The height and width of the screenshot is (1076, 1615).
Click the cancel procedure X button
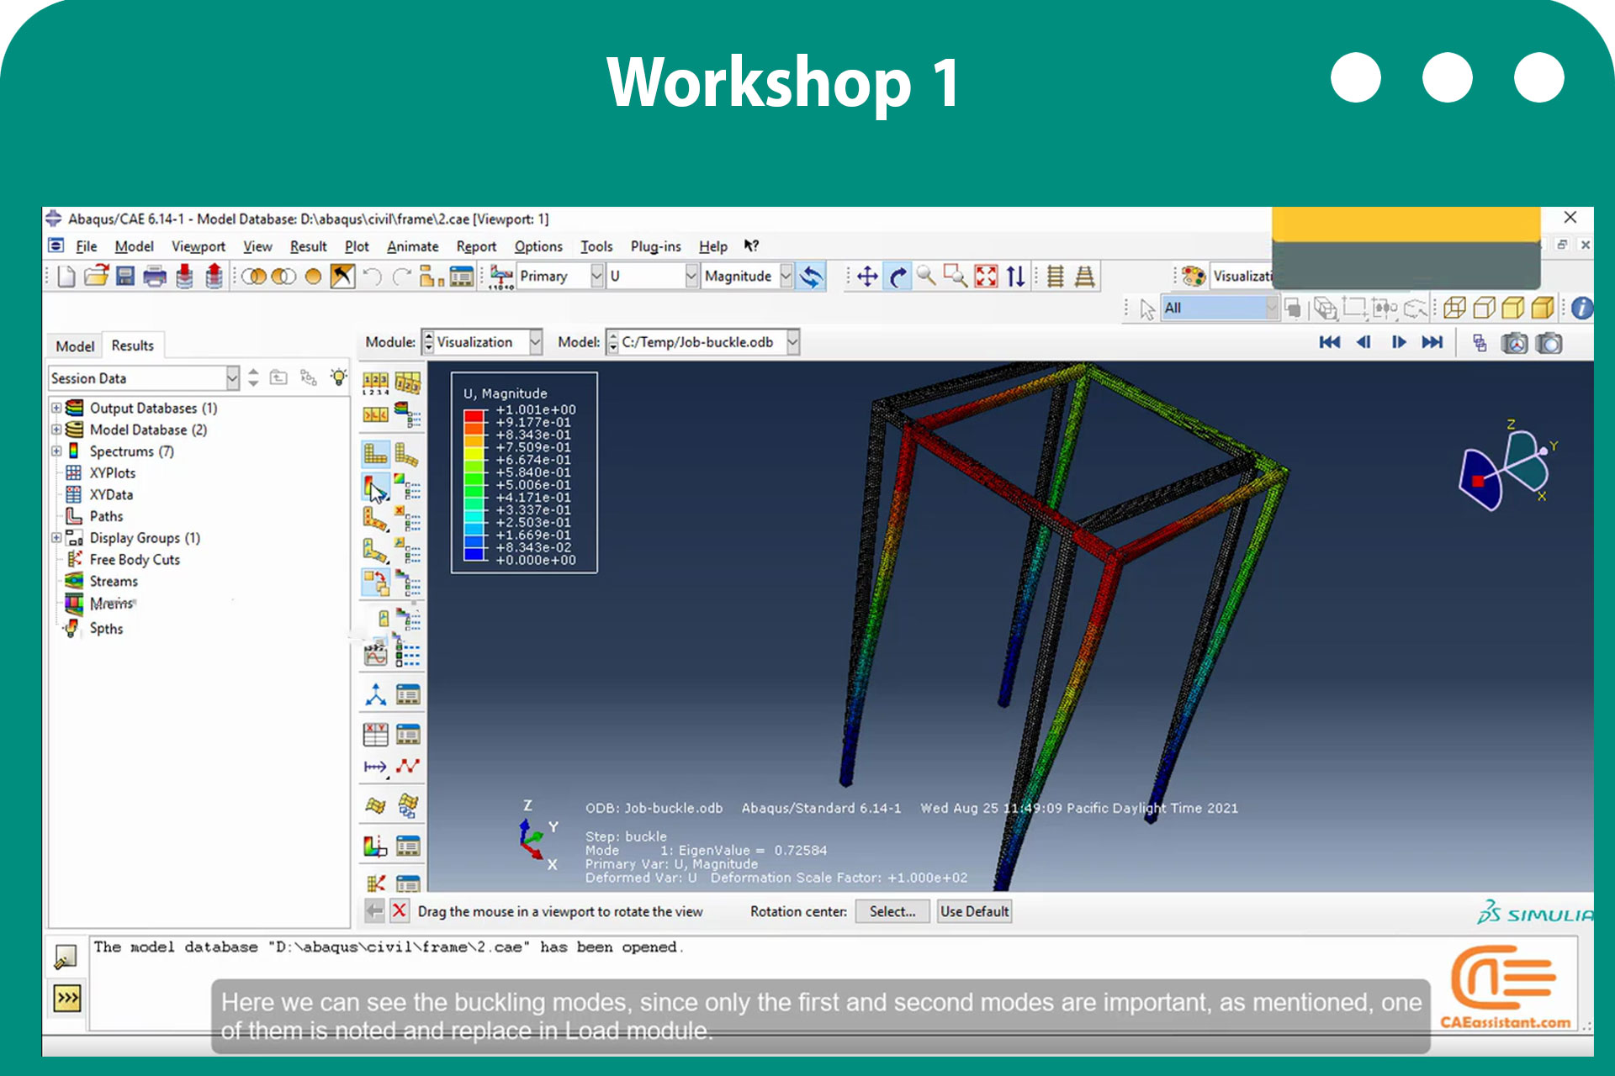[x=400, y=910]
